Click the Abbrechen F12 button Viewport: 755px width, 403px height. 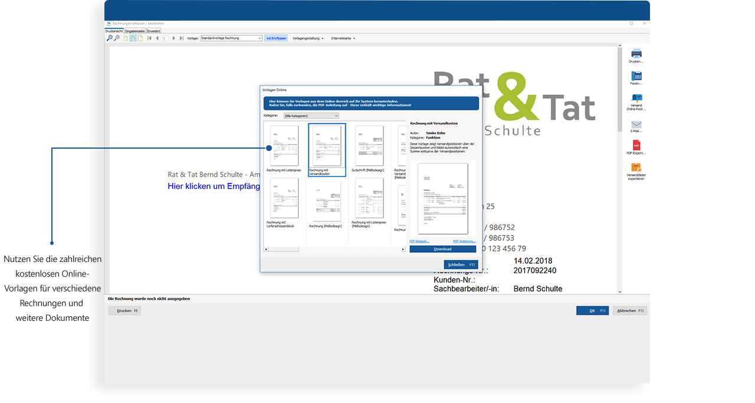[630, 310]
